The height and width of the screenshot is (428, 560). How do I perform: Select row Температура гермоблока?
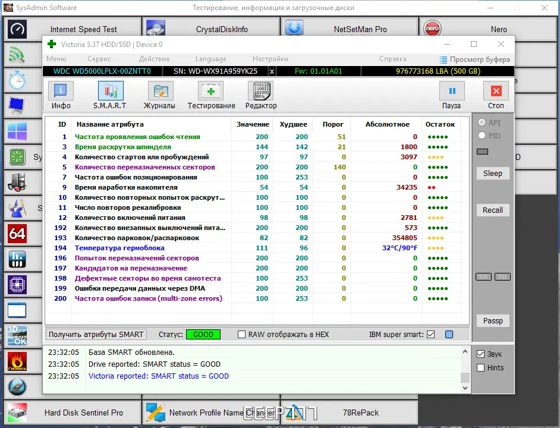click(257, 248)
